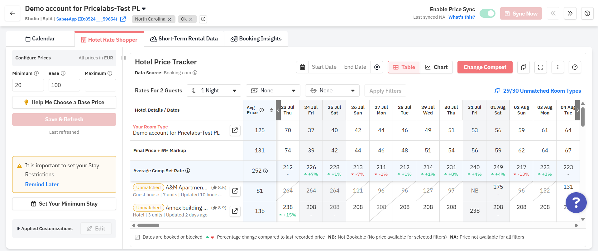Open A&M Apartments external link icon
Viewport: 598px width, 251px height.
pyautogui.click(x=235, y=191)
